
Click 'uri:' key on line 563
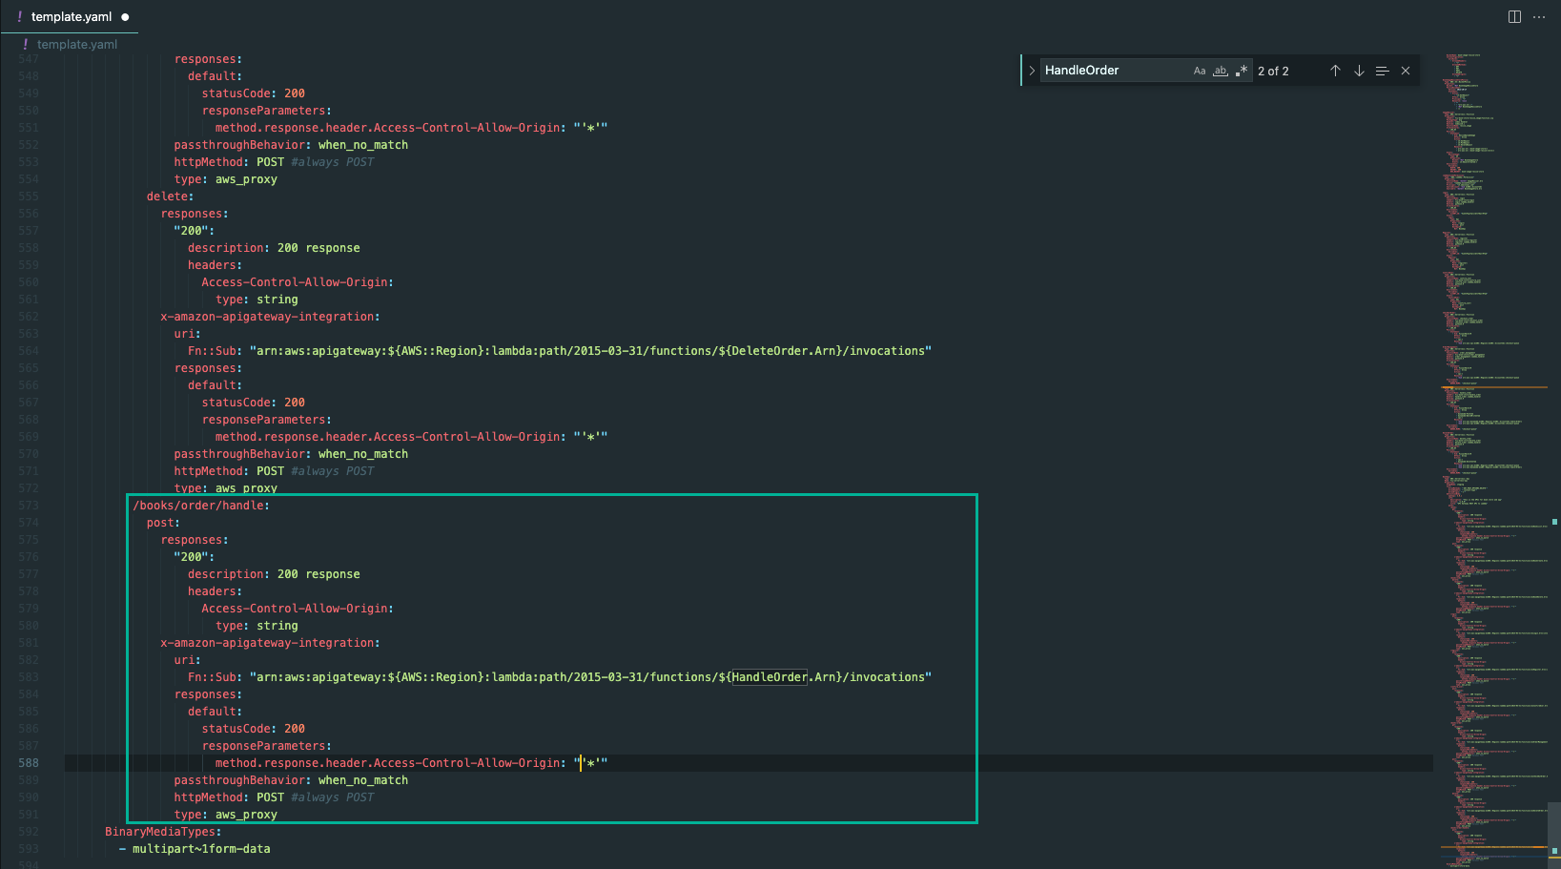point(187,334)
